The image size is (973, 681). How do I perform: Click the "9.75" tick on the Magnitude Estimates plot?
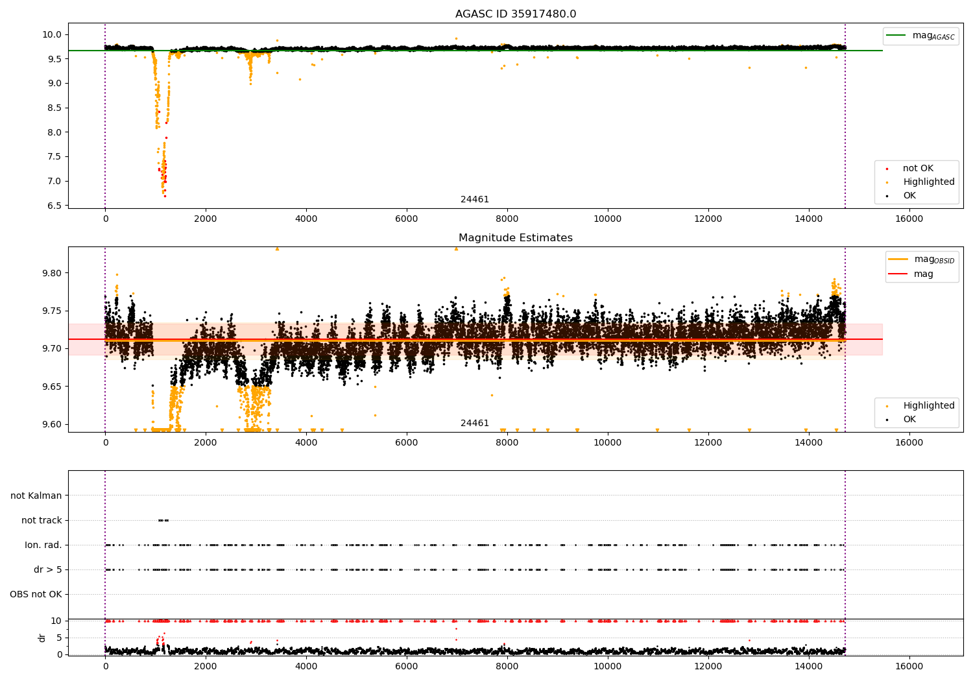click(51, 311)
